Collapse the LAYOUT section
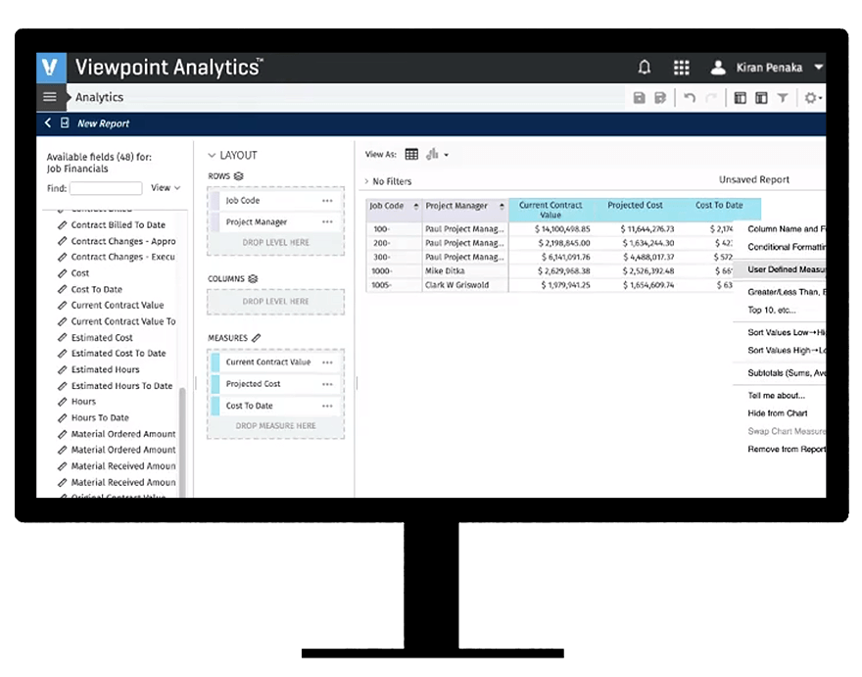 pyautogui.click(x=212, y=156)
